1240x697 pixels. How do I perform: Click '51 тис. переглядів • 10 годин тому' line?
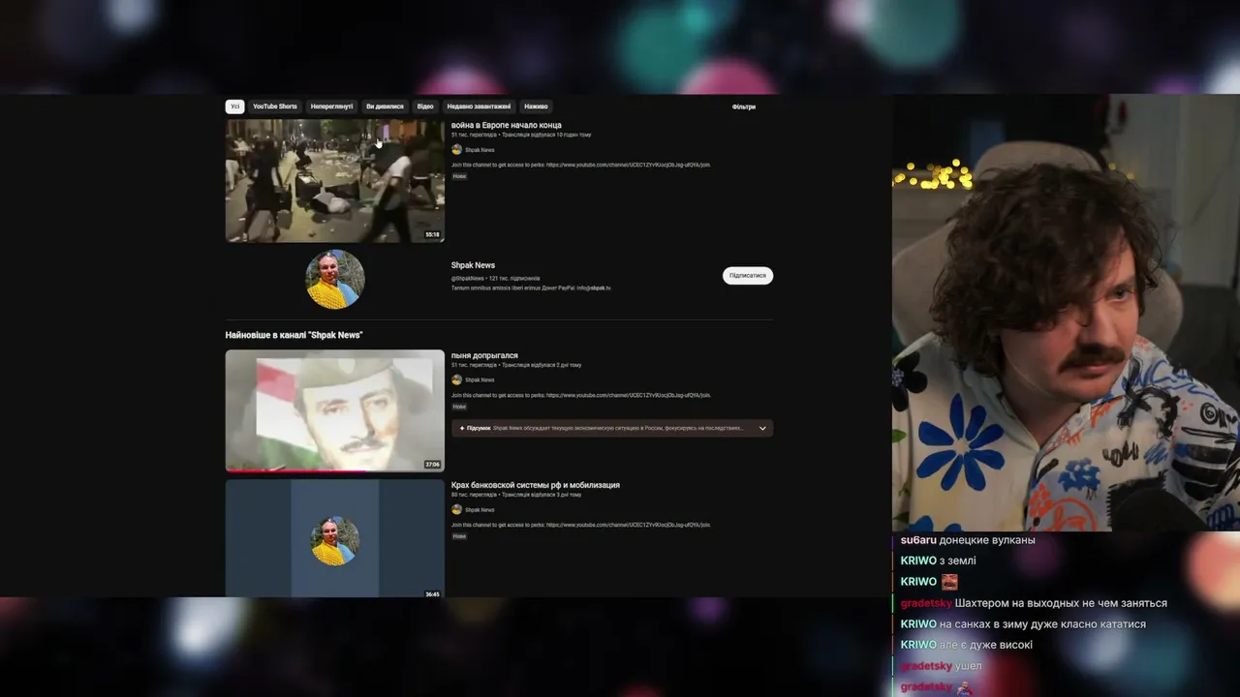(521, 135)
